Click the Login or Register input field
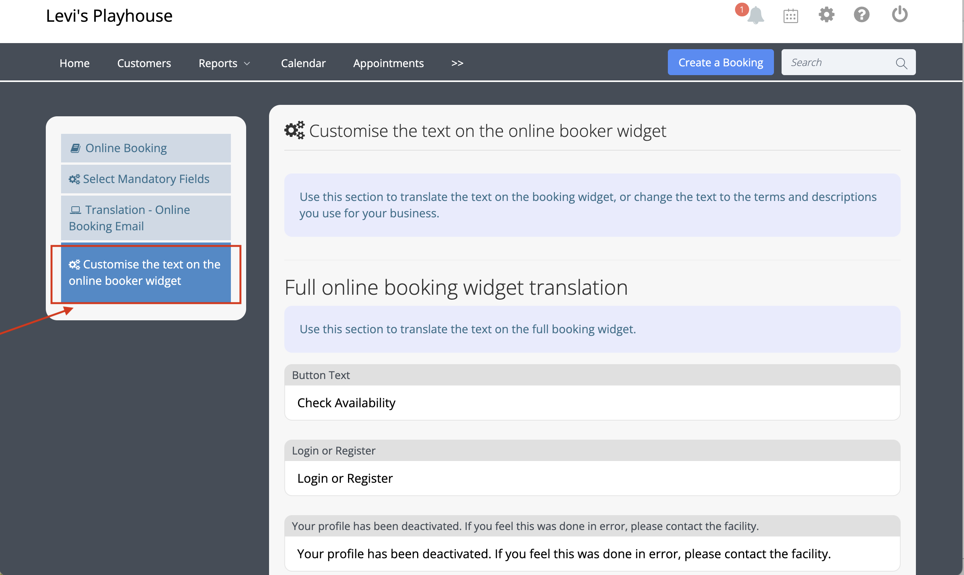The height and width of the screenshot is (575, 964). pyautogui.click(x=592, y=478)
